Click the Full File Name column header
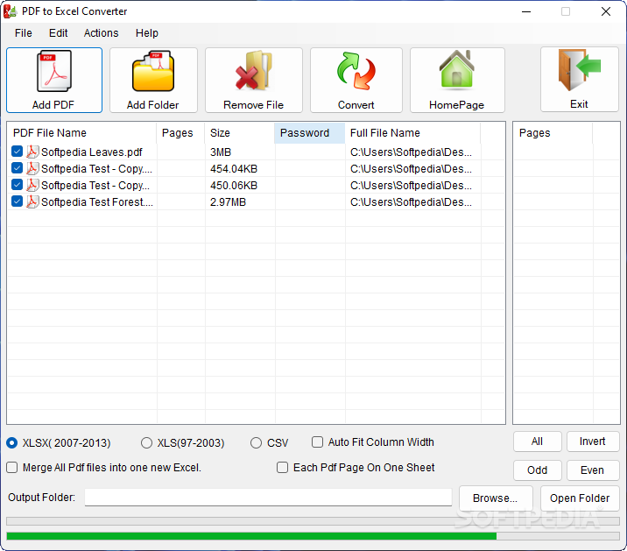This screenshot has height=551, width=627. (412, 133)
